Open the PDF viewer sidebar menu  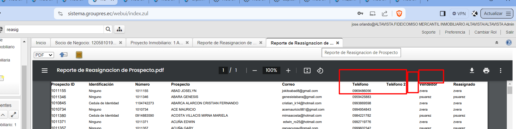pyautogui.click(x=45, y=70)
